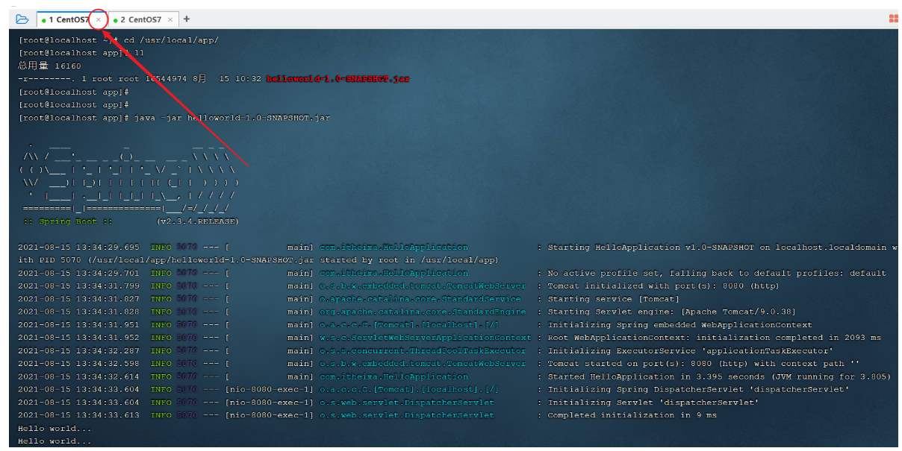Click logger name o.apache.catalina.core.StandardService
Viewport: 902px width, 451px height.
420,299
